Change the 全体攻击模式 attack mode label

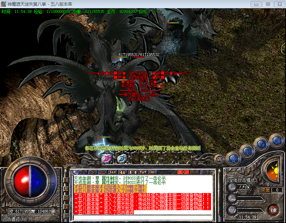[x=242, y=180]
